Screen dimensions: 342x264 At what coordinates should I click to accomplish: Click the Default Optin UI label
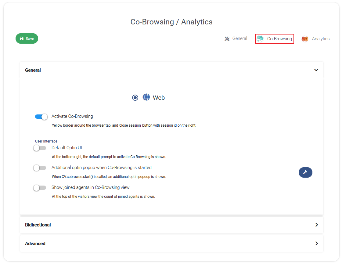point(67,148)
